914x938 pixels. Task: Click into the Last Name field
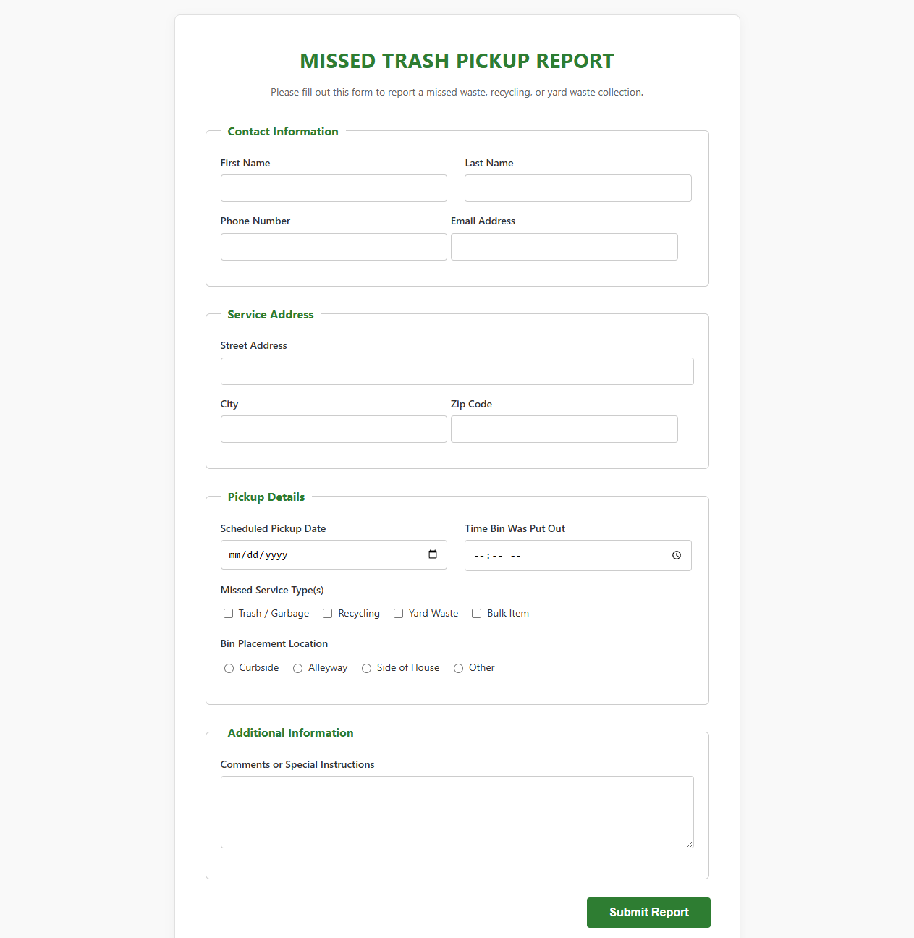(x=578, y=188)
